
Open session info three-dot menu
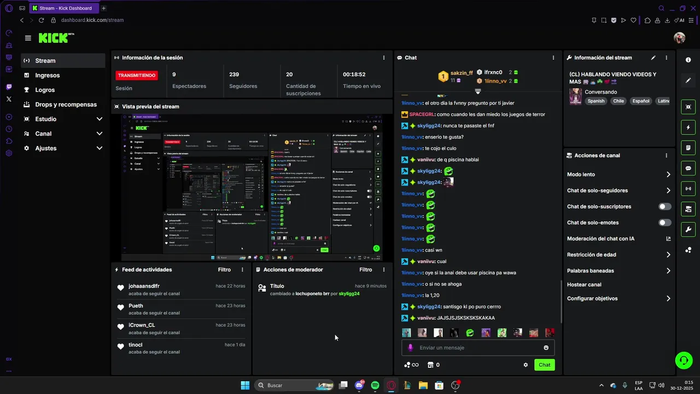click(x=384, y=57)
